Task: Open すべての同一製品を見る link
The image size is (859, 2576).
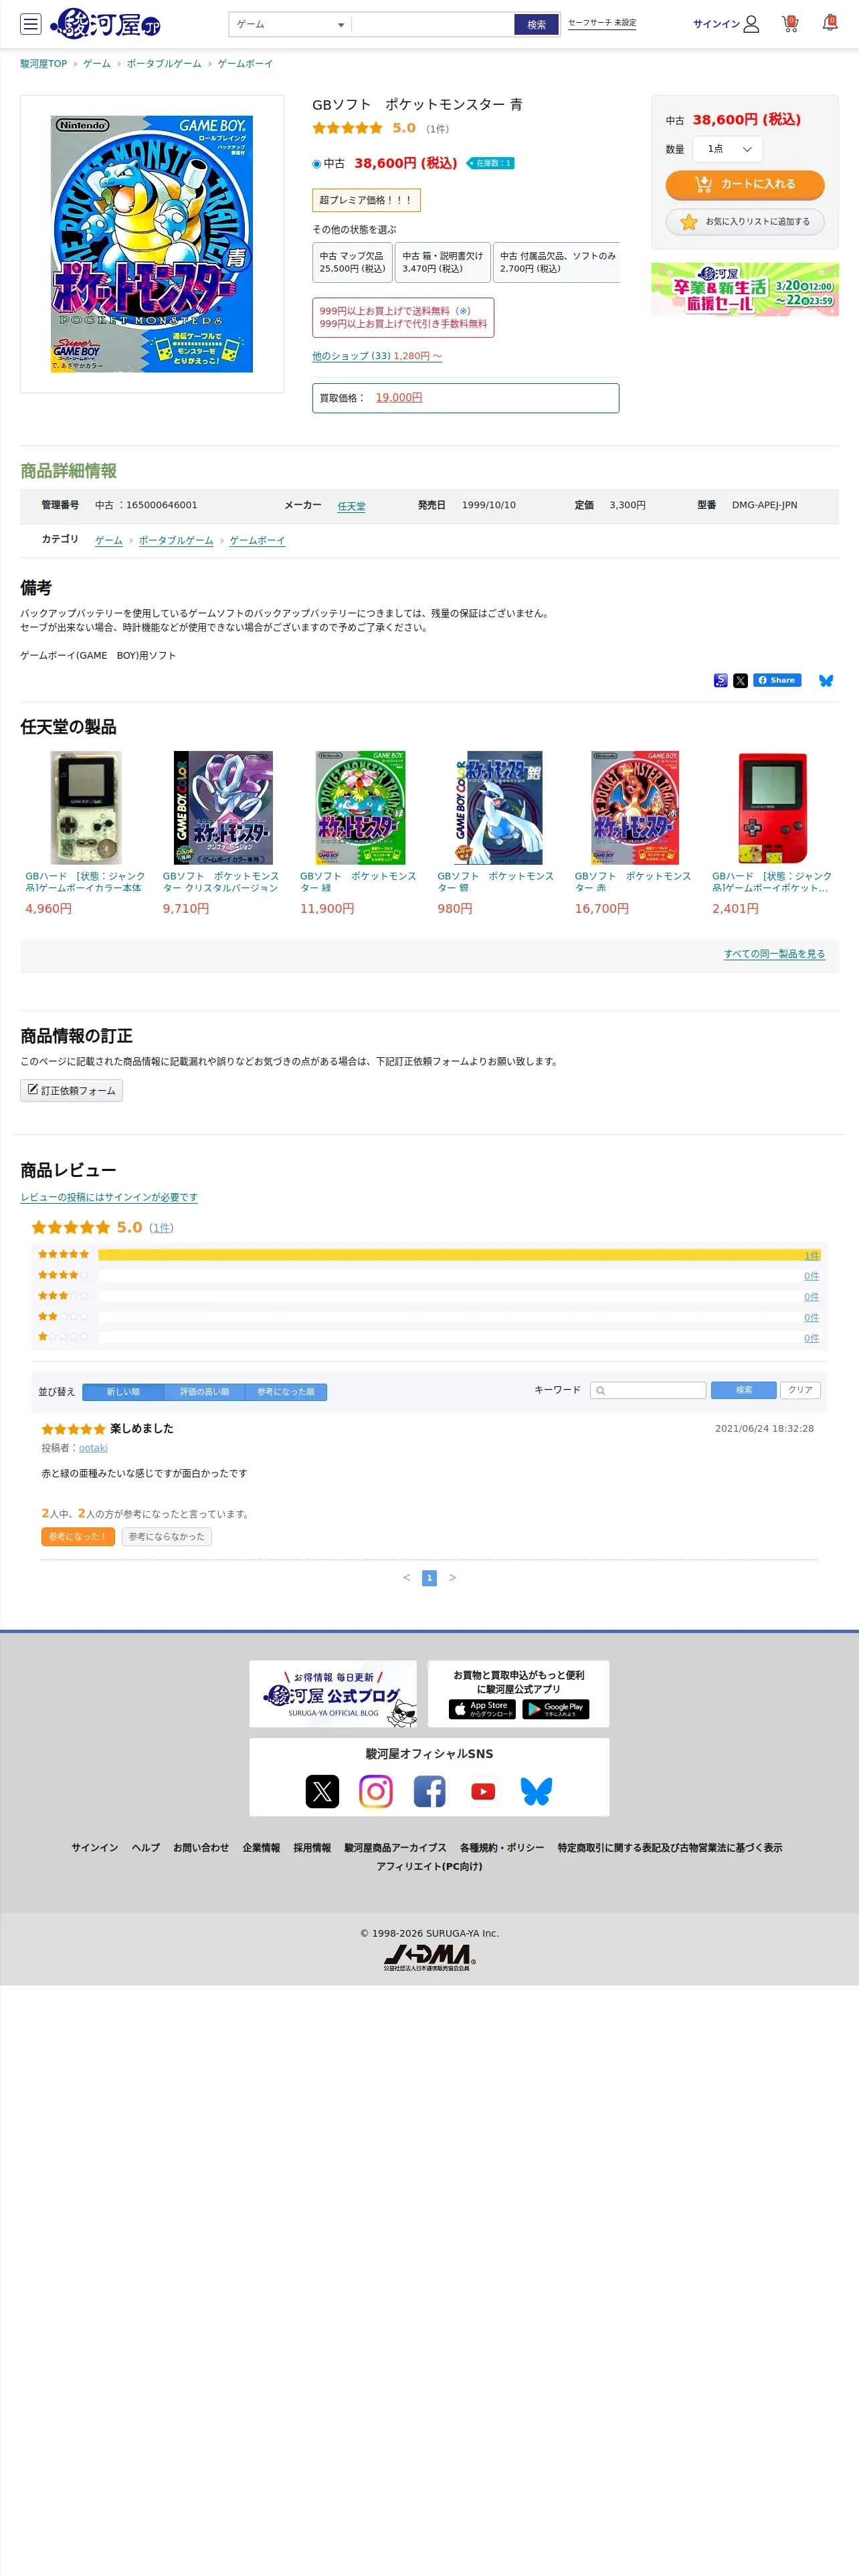Action: pos(774,954)
